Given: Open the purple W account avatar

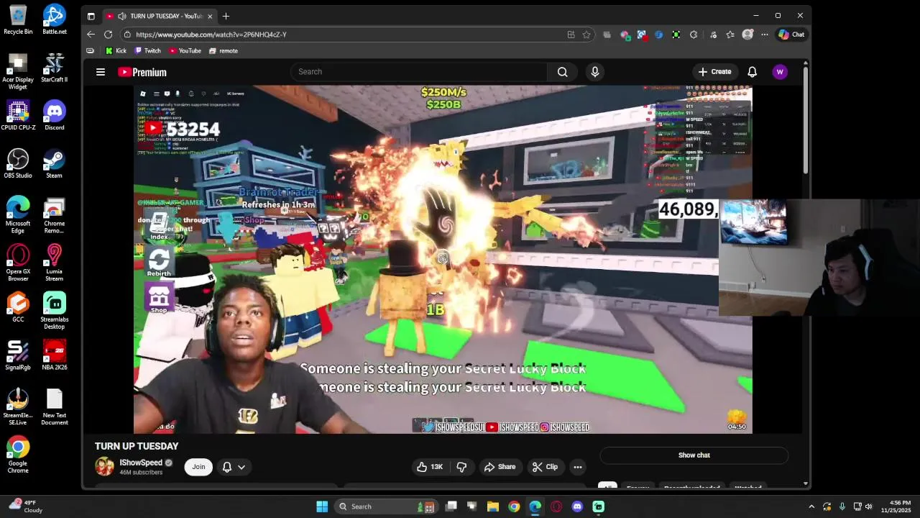Looking at the screenshot, I should 780,72.
